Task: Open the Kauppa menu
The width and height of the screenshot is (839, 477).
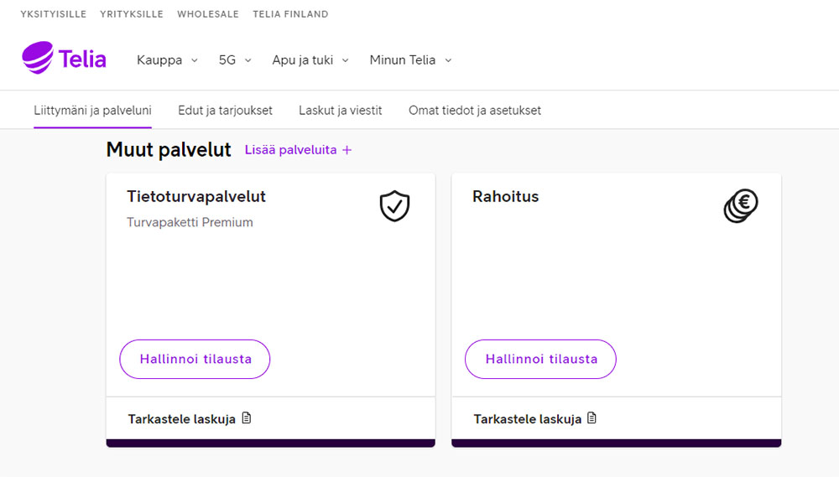Action: (168, 60)
